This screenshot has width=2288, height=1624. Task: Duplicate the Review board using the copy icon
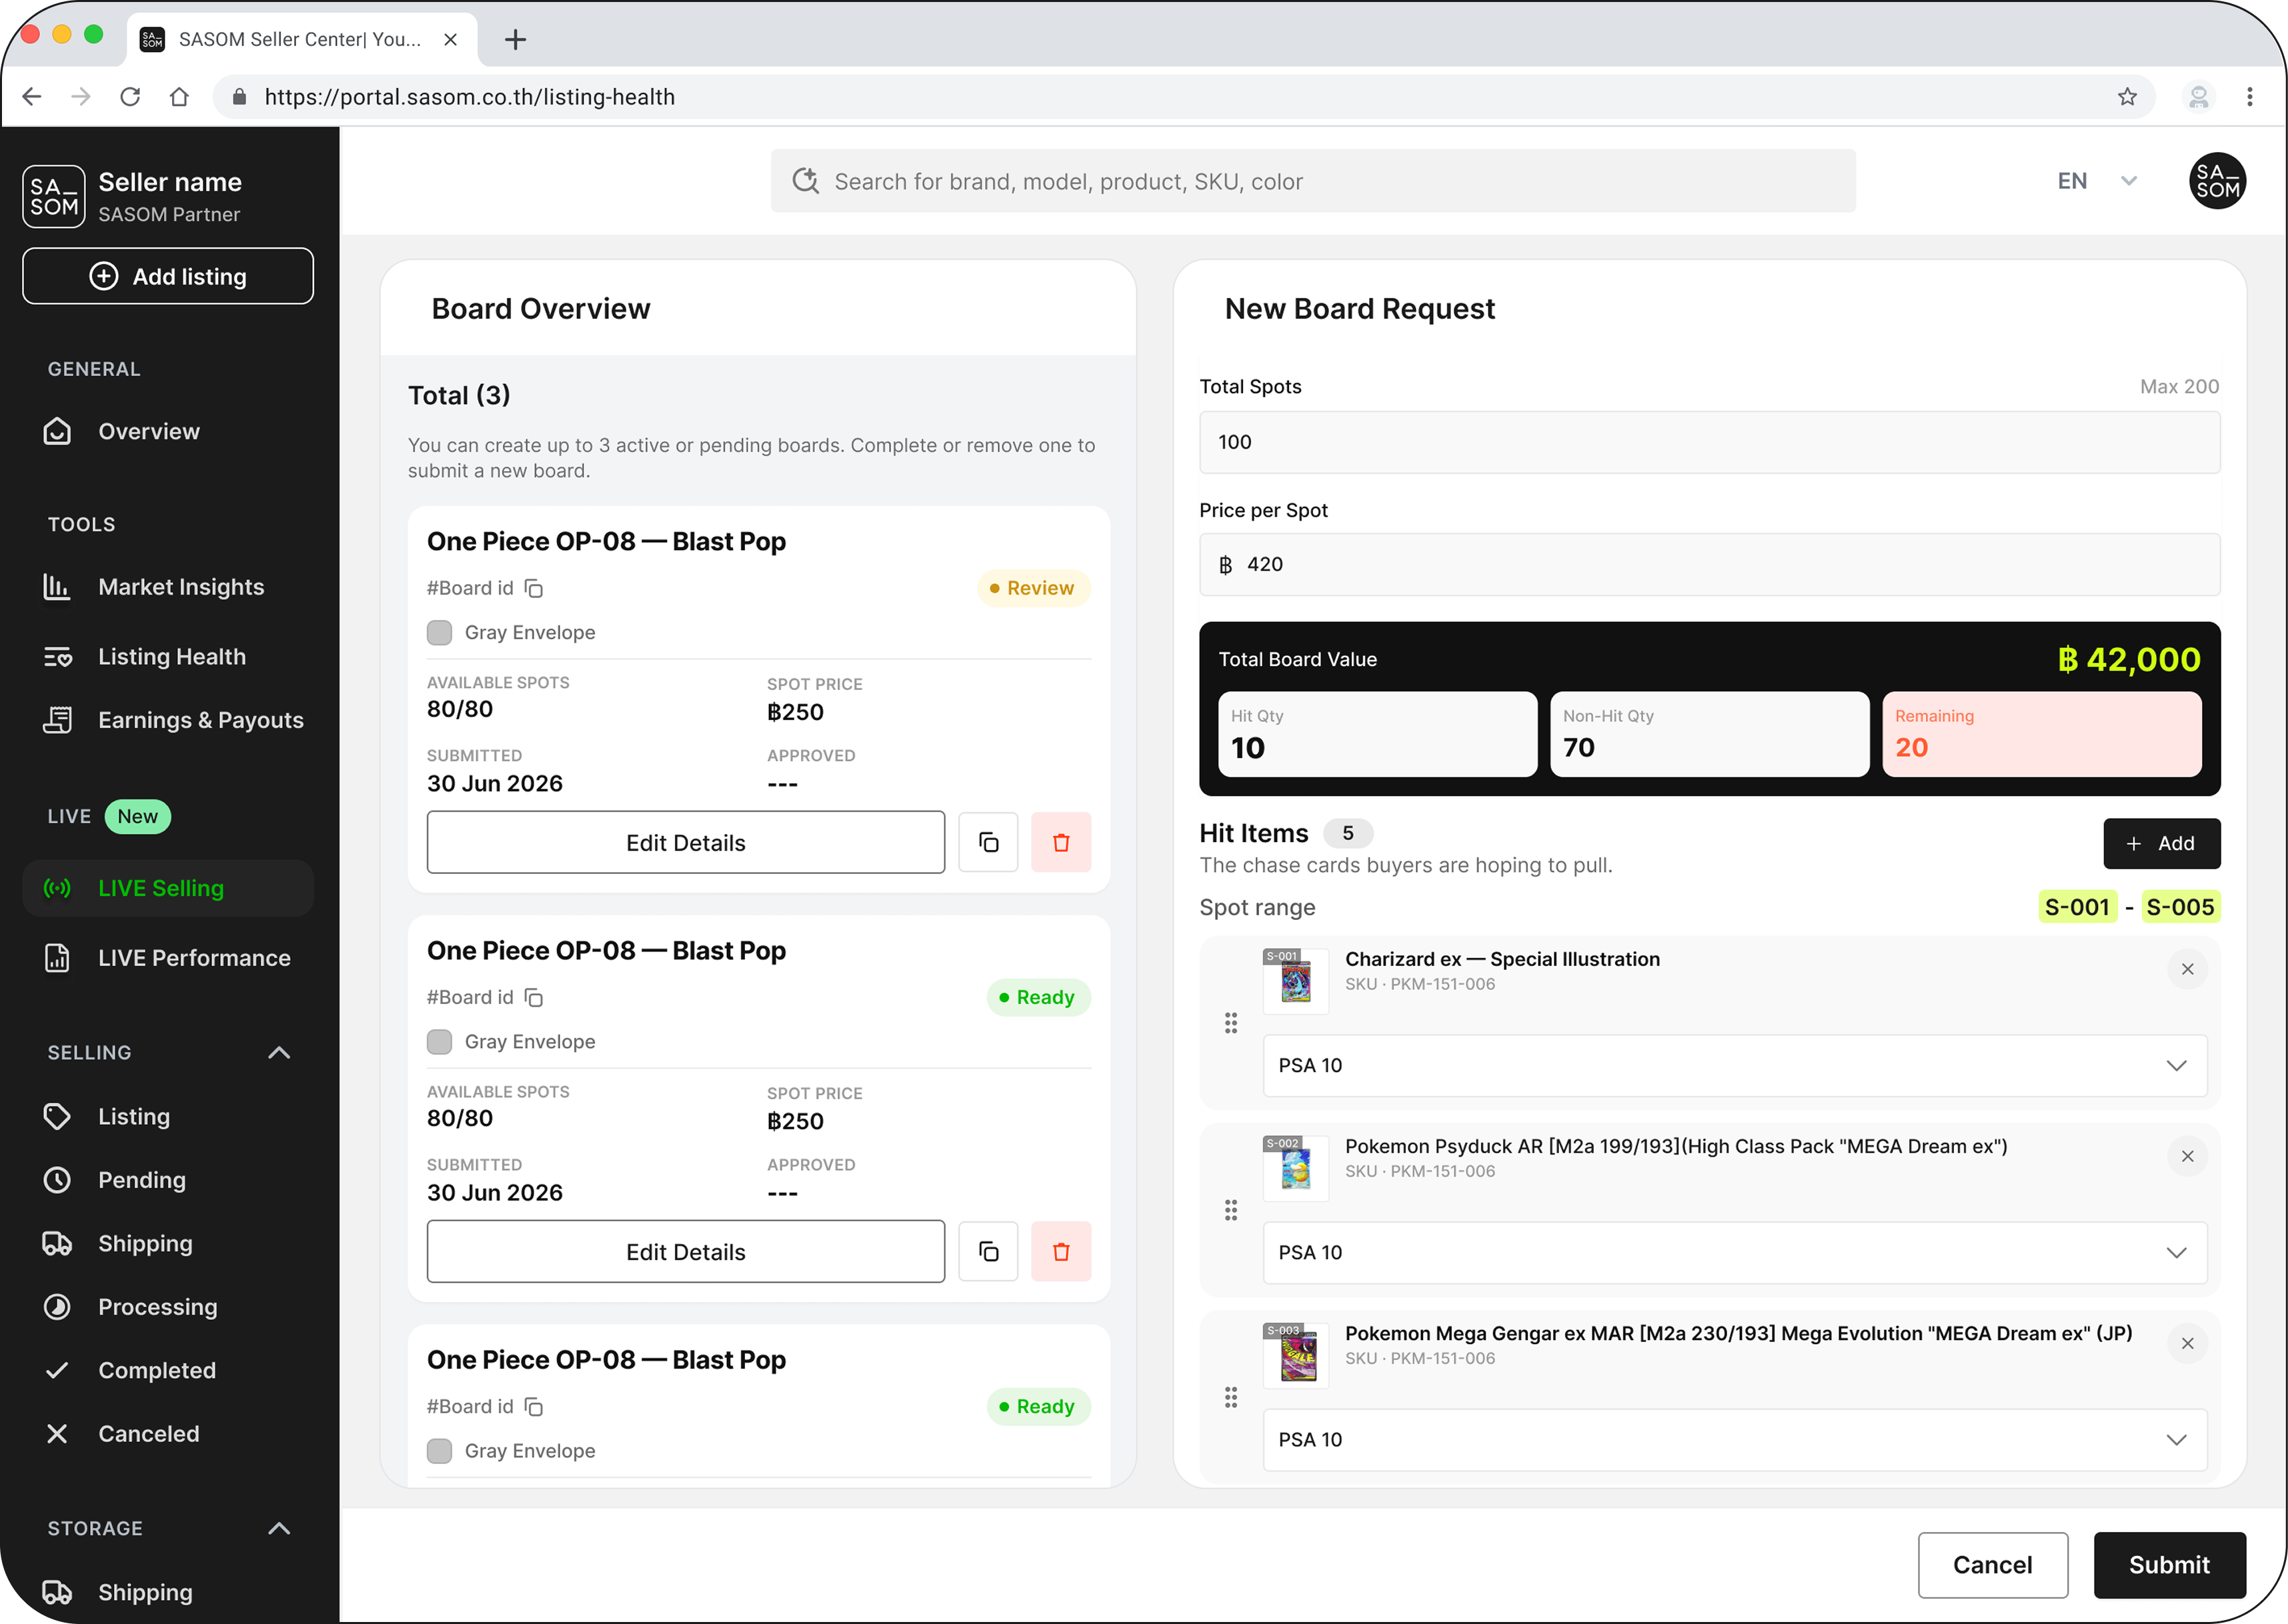[988, 842]
